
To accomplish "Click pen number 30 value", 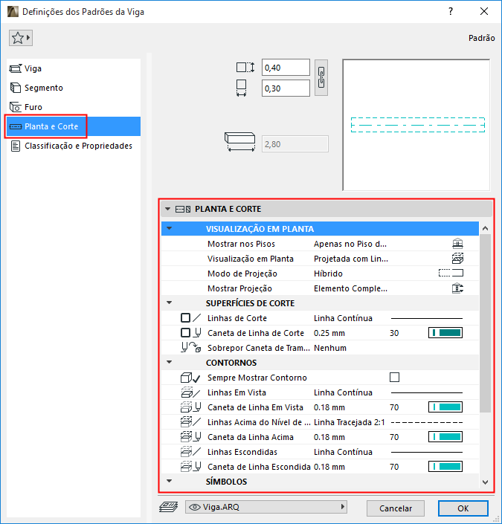I will point(394,333).
